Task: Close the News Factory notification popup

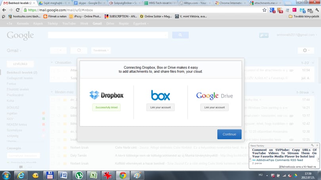Action: (317, 145)
